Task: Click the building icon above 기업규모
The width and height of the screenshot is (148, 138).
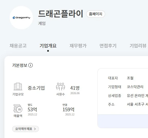Action: coord(18,87)
